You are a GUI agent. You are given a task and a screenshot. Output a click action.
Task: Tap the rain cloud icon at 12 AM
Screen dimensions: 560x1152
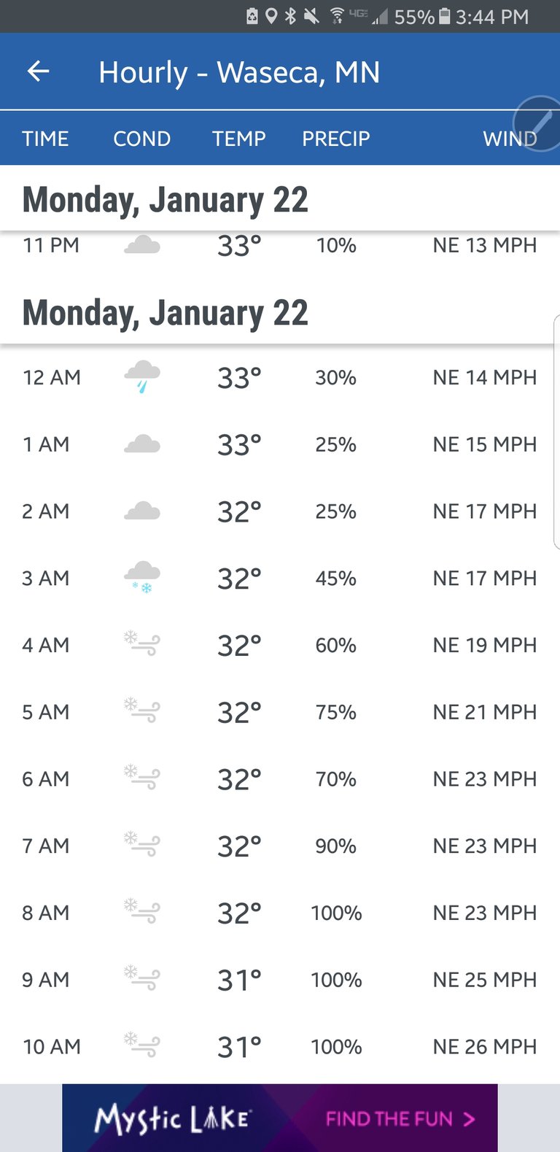[x=142, y=377]
